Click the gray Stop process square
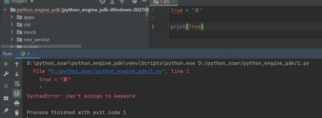This screenshot has height=118, width=322. pos(6,86)
